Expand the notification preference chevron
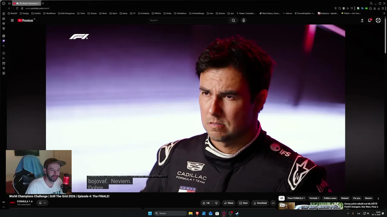This screenshot has width=387, height=217. 45,203
